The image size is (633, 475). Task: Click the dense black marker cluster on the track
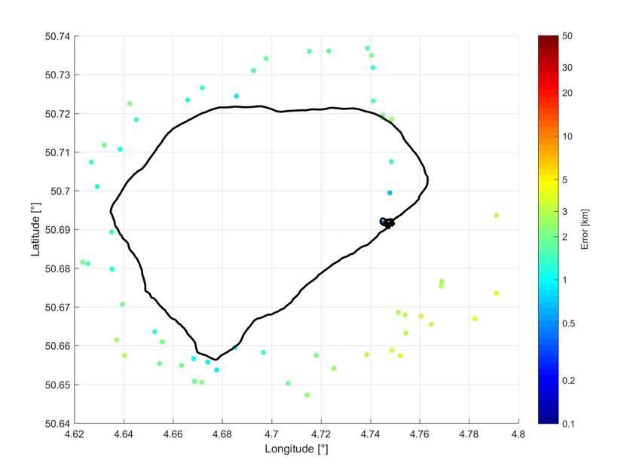[x=387, y=222]
